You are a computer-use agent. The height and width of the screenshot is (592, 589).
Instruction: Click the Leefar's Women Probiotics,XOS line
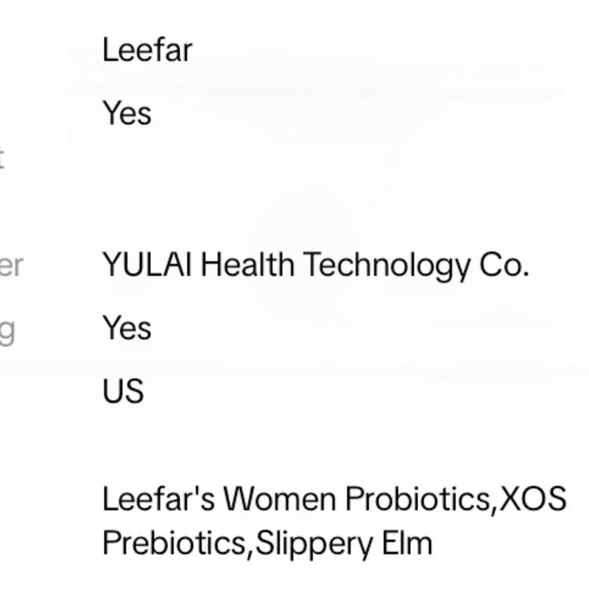[x=334, y=499]
